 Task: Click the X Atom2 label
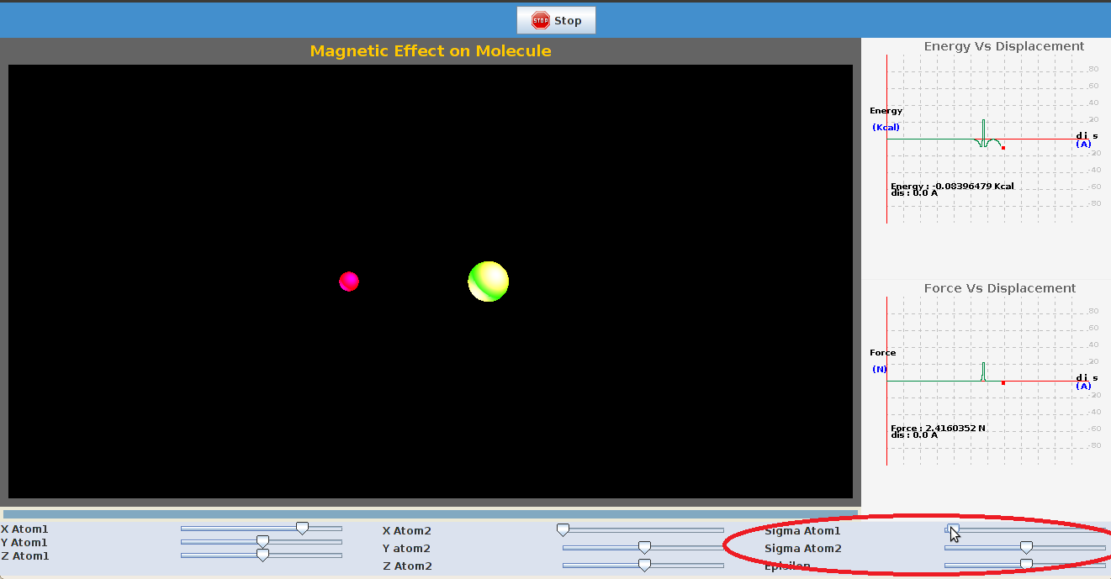pos(407,531)
